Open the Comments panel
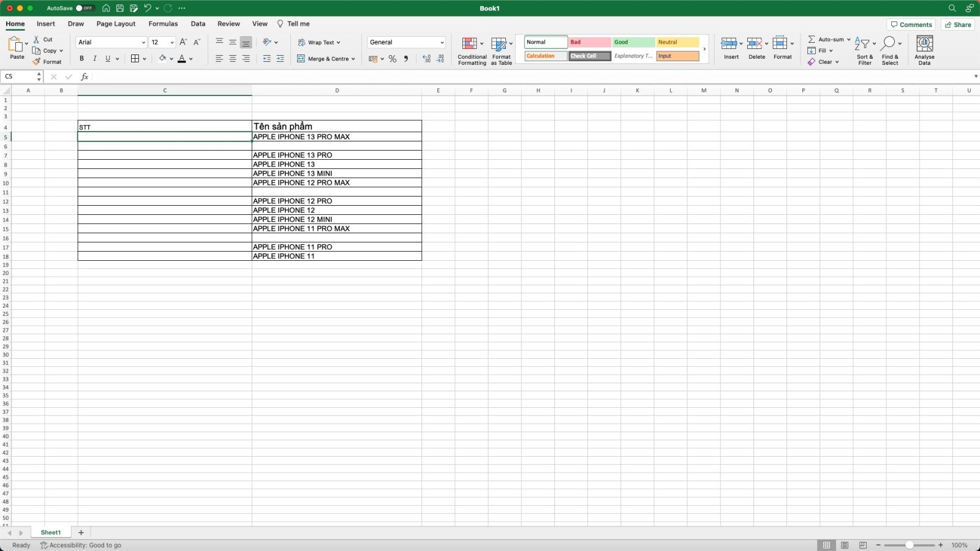Screen dimensions: 980x551 point(911,24)
